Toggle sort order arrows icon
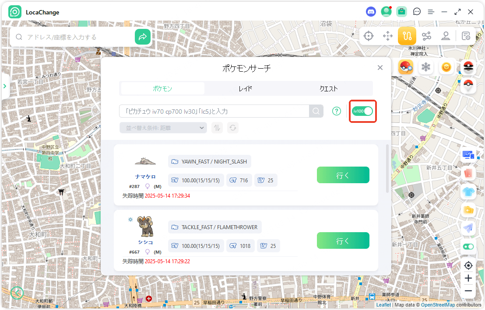 coord(217,128)
